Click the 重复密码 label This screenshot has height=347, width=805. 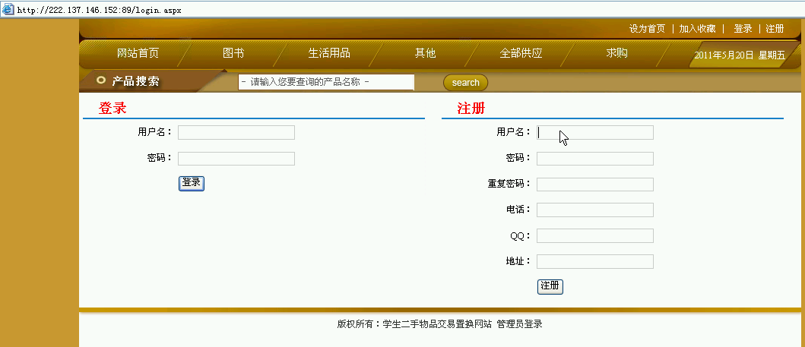point(509,184)
